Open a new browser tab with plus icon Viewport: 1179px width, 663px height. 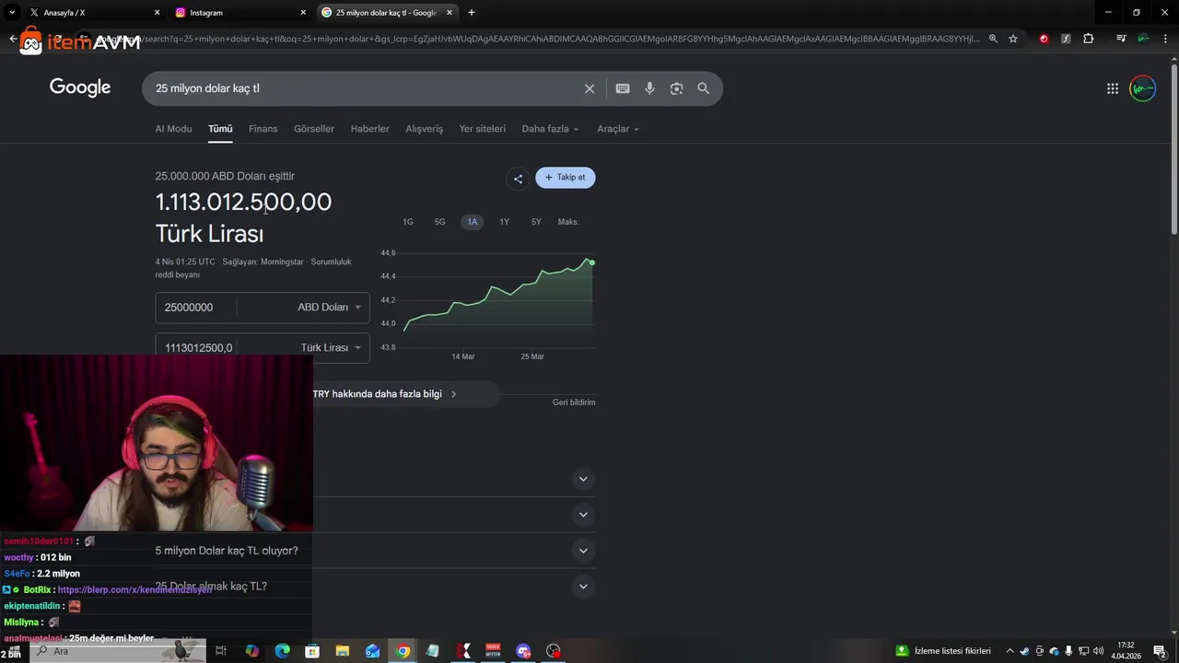click(472, 13)
